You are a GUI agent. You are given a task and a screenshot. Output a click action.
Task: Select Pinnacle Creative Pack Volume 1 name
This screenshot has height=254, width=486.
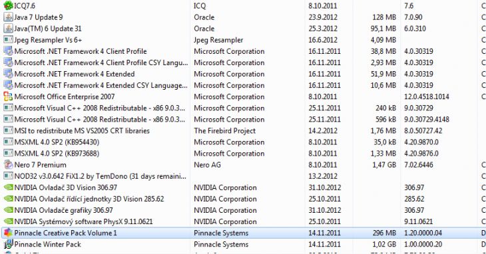[x=66, y=233]
